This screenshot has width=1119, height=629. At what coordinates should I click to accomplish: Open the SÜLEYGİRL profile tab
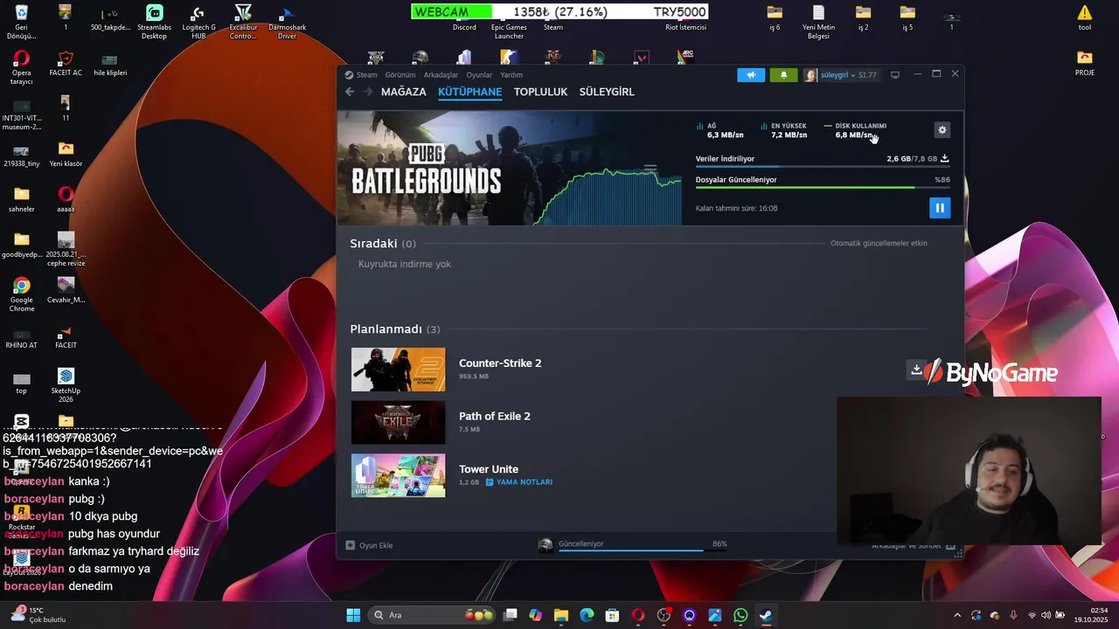(x=607, y=92)
